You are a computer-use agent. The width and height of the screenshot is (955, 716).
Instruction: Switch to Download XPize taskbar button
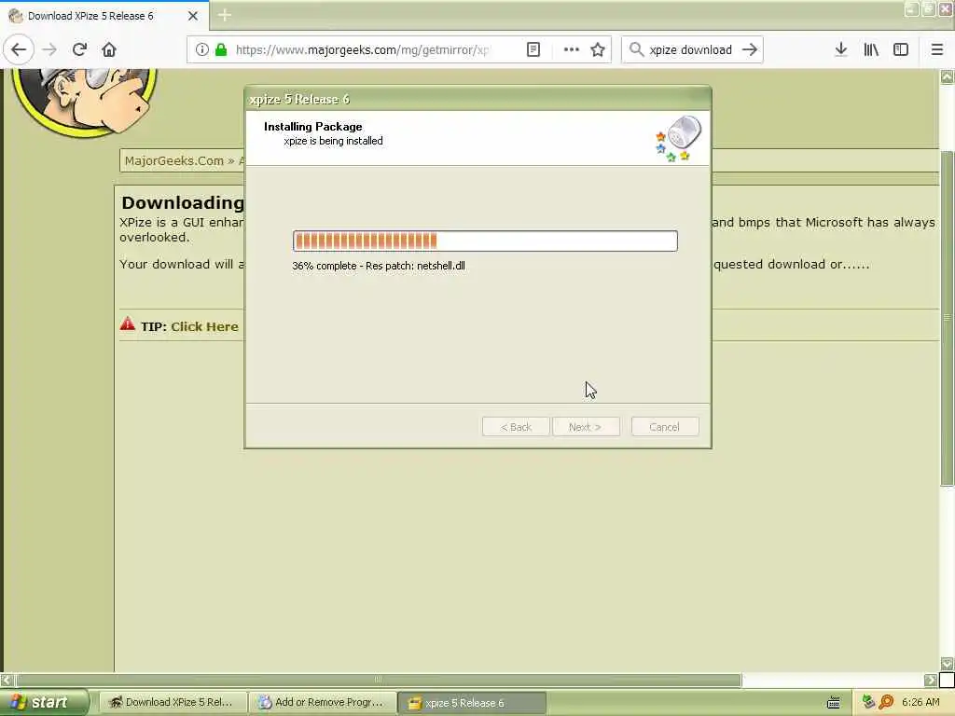tap(173, 703)
